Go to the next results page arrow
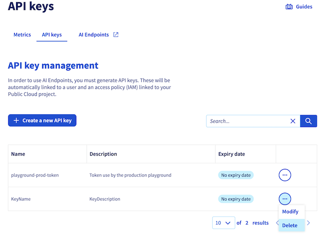The height and width of the screenshot is (239, 325). point(309,223)
